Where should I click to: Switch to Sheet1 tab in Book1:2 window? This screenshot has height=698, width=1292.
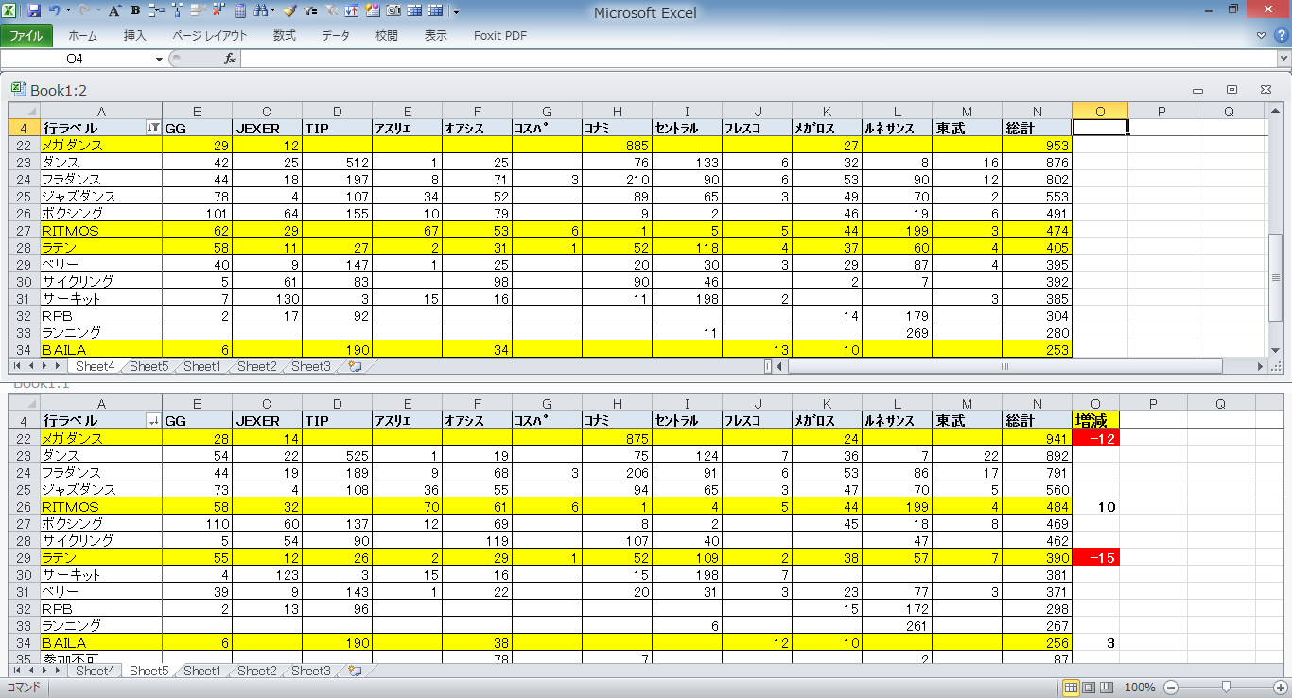tap(202, 366)
